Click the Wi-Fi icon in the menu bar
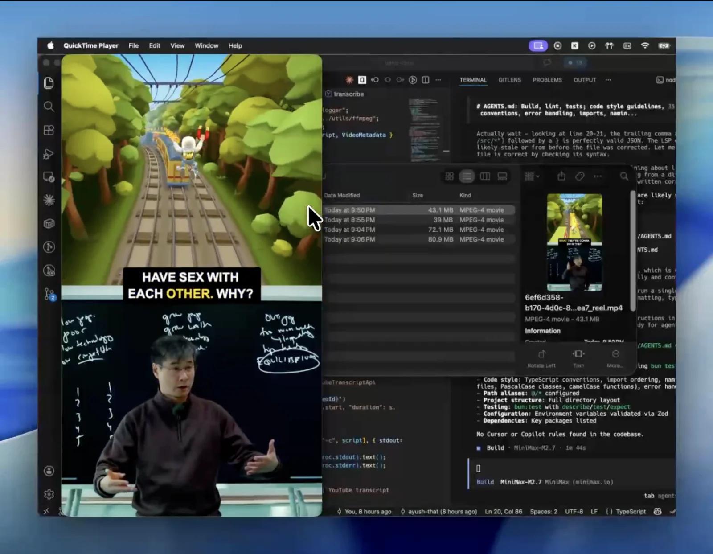This screenshot has width=713, height=554. pos(645,45)
